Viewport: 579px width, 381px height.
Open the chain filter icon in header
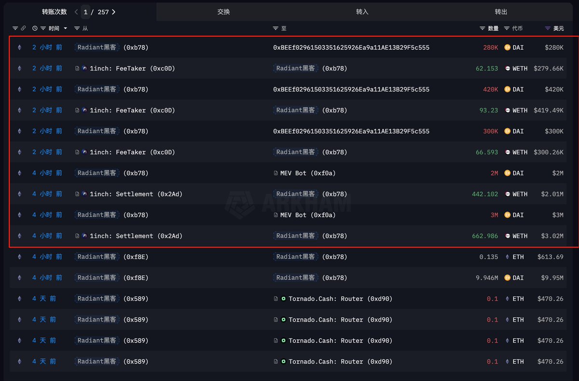(15, 28)
